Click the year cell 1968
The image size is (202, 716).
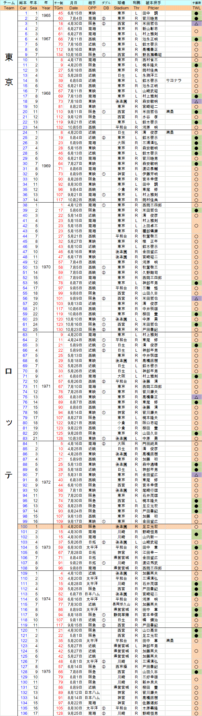(x=46, y=94)
